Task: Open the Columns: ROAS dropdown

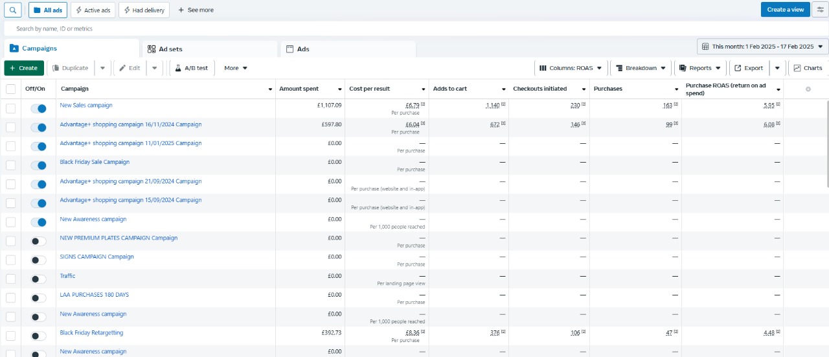Action: point(571,68)
